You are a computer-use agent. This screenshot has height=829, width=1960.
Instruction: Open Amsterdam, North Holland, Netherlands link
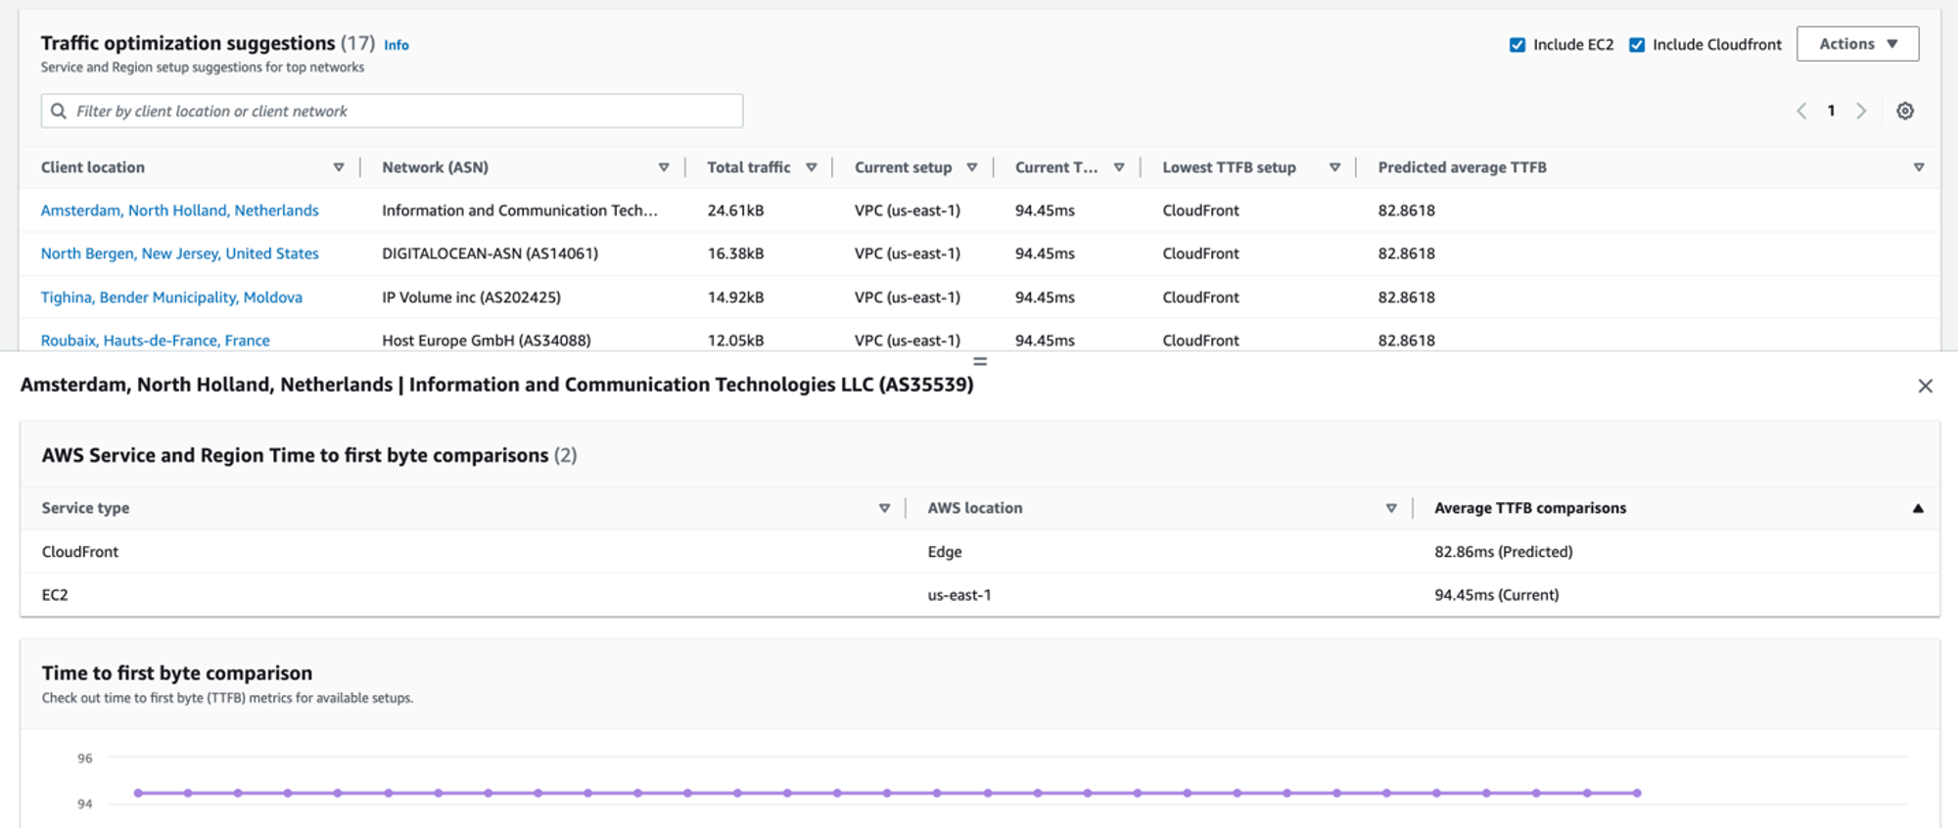pos(180,210)
